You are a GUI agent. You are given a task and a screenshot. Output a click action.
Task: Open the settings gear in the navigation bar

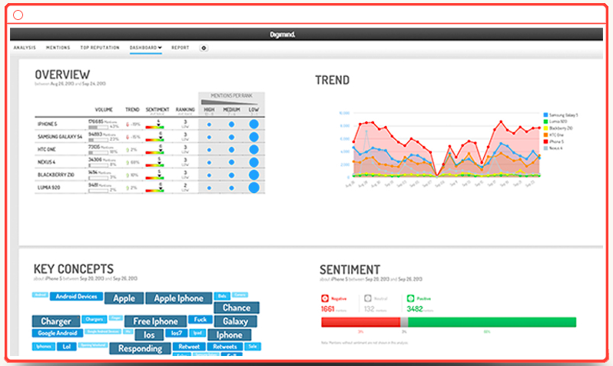pyautogui.click(x=204, y=48)
